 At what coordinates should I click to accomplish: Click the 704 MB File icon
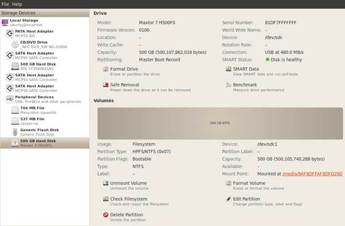point(15,110)
